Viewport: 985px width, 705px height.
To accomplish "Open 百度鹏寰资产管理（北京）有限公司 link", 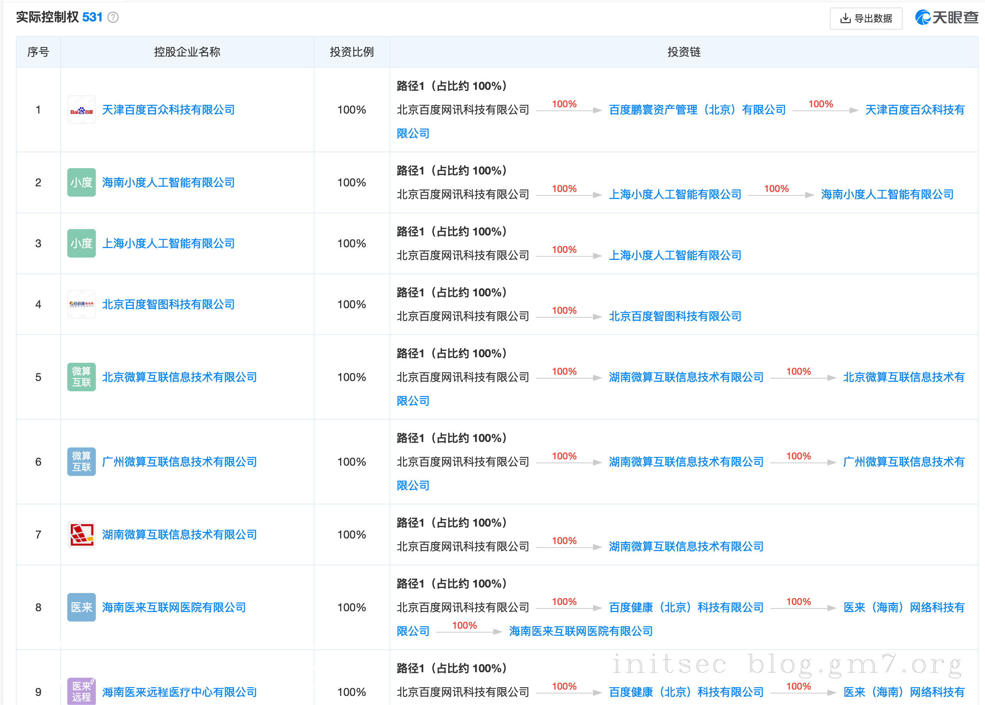I will [697, 110].
